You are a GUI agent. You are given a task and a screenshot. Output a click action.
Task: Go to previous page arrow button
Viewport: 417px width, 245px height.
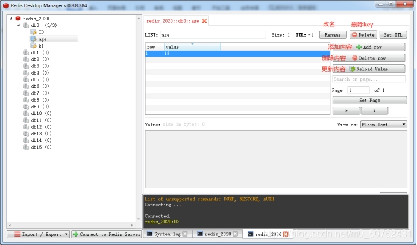click(x=346, y=111)
